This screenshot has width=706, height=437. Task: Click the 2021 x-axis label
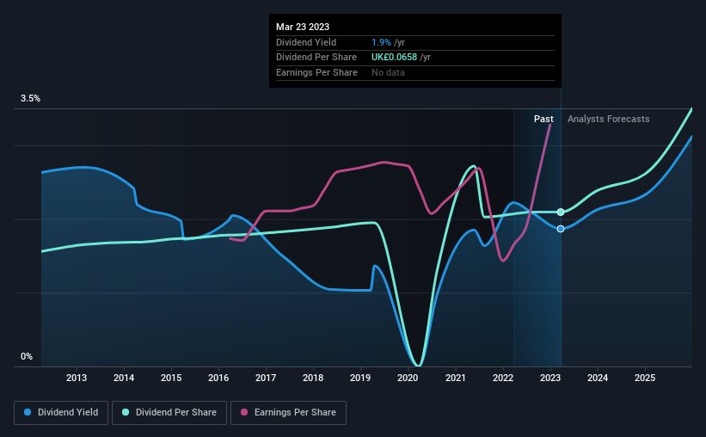click(455, 378)
